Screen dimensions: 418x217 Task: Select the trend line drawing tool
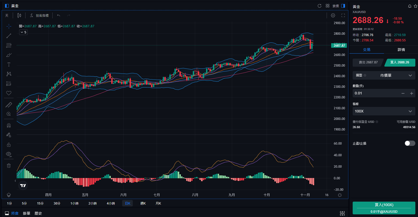[9, 36]
